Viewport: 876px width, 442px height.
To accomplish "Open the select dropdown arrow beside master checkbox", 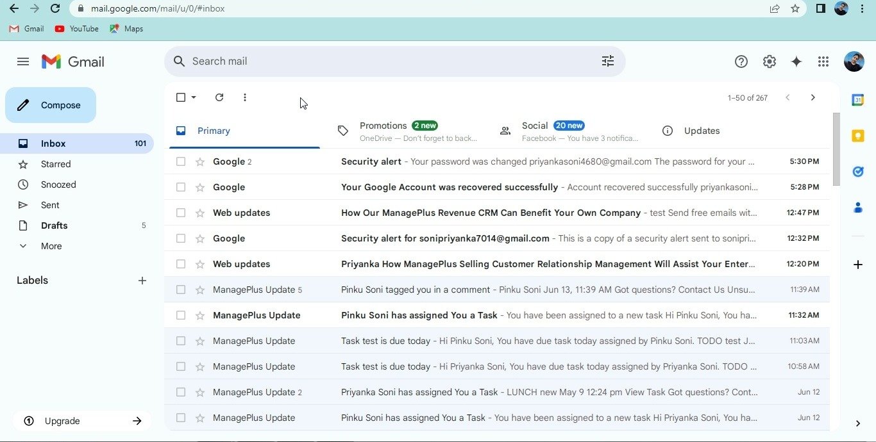I will click(194, 97).
